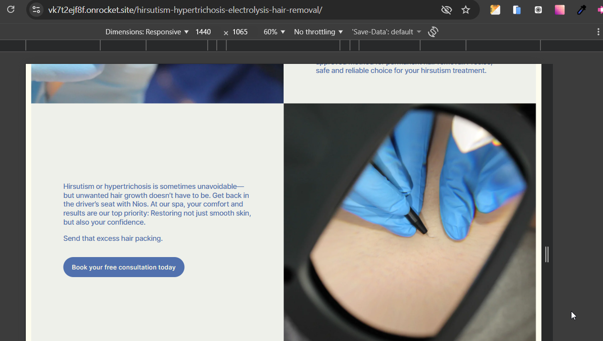Bookmark this page with star icon

466,10
